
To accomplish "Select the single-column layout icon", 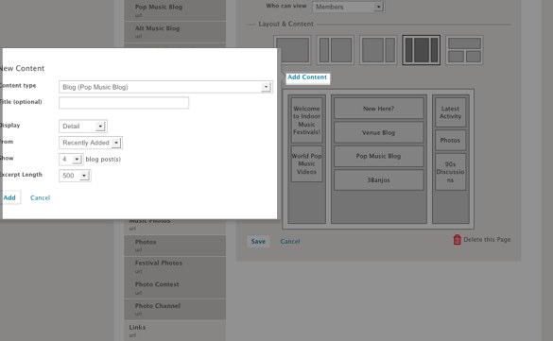I will pos(292,50).
